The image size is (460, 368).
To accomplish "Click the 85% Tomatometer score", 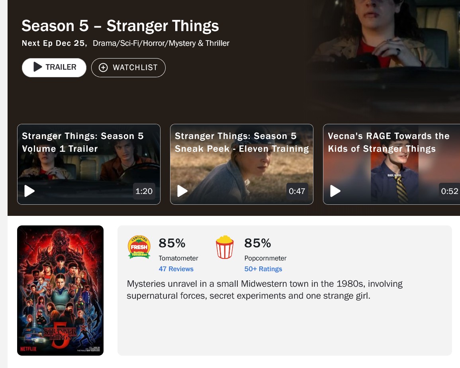I will (172, 243).
